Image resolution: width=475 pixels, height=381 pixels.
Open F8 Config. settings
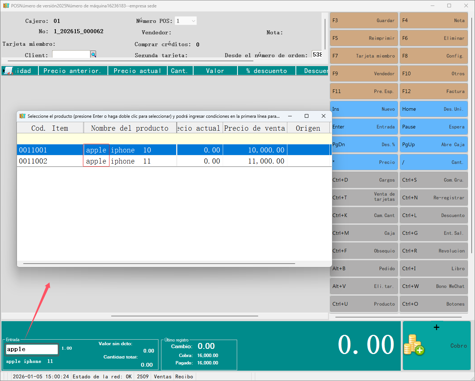[x=433, y=56]
